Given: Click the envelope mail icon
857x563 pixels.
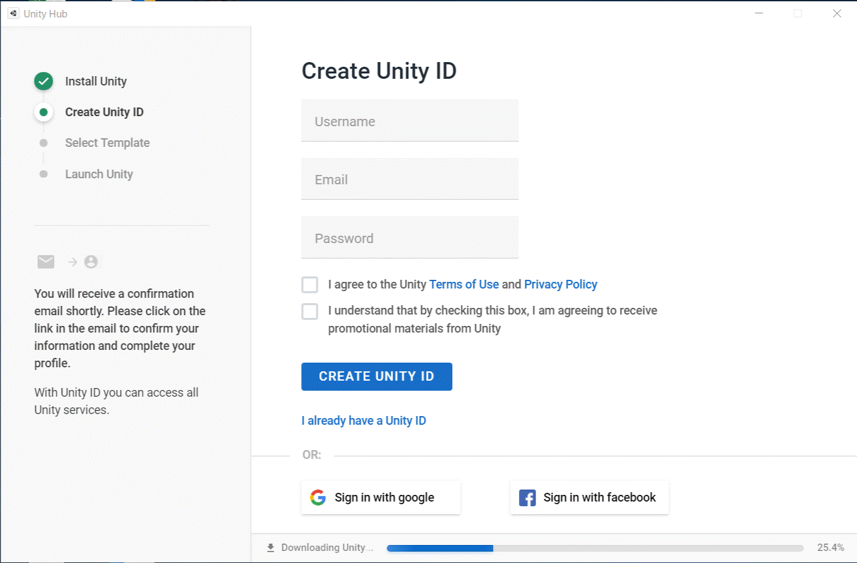Looking at the screenshot, I should tap(46, 262).
